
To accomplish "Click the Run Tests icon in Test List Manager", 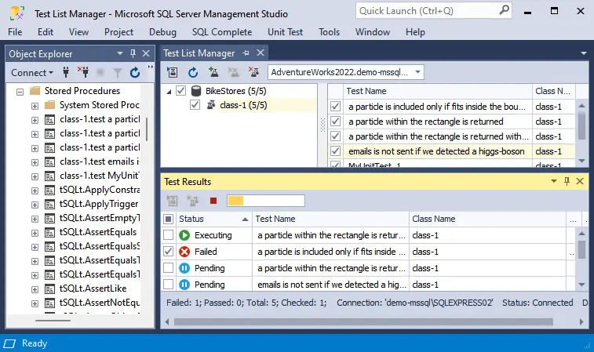I will [173, 72].
